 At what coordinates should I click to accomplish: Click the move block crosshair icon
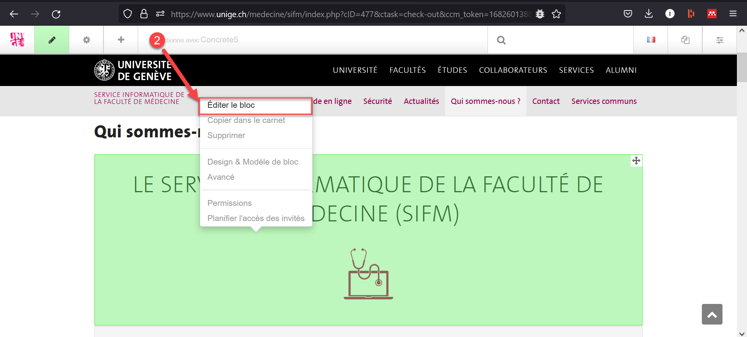point(636,161)
